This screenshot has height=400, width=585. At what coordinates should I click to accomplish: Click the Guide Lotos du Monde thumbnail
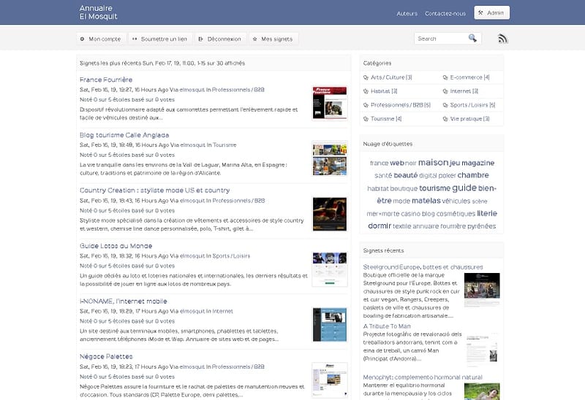[x=330, y=269]
